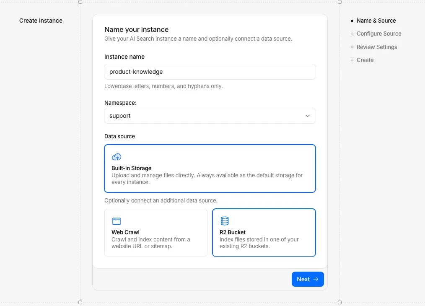
Task: Click the Next button
Action: click(308, 279)
